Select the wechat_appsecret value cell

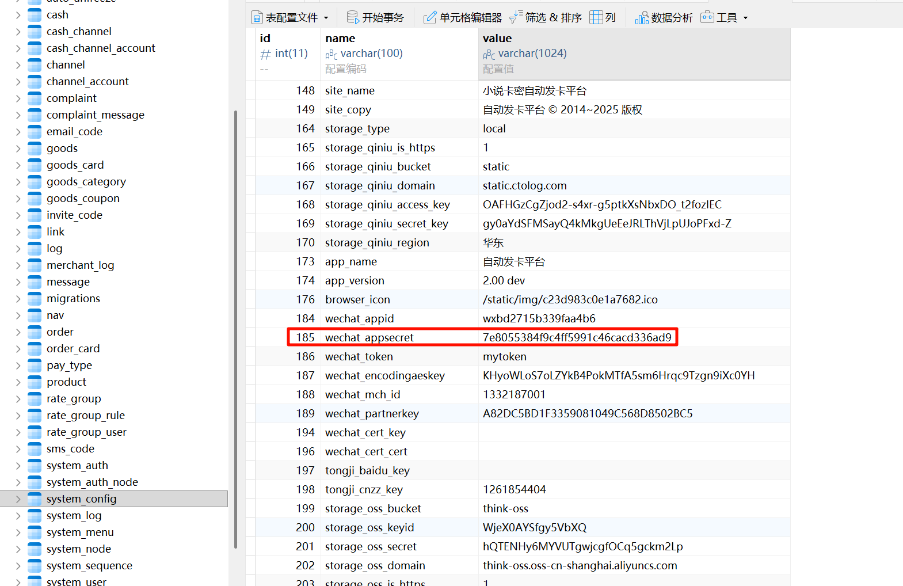pyautogui.click(x=577, y=338)
